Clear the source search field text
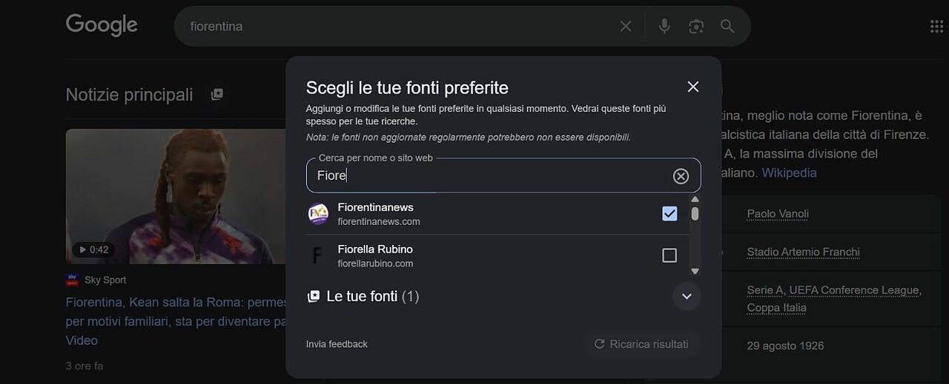 [x=681, y=176]
